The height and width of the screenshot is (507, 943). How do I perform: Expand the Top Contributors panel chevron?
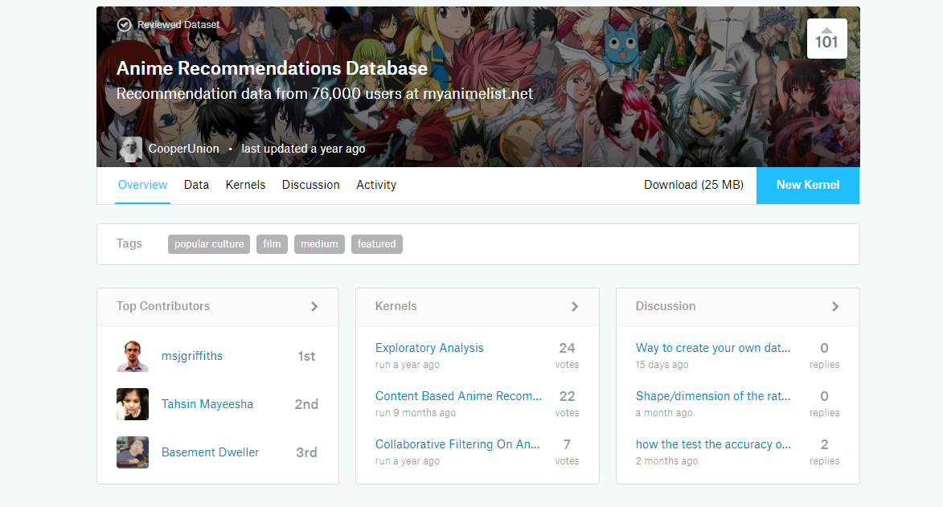click(x=314, y=307)
